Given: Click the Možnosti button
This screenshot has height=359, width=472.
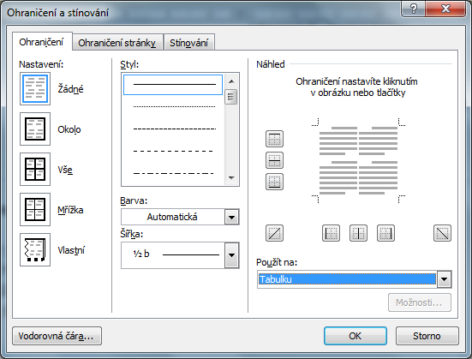Looking at the screenshot, I should click(x=420, y=302).
